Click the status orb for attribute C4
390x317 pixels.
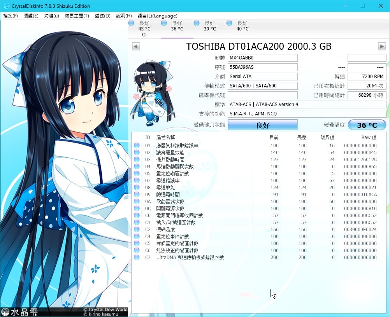click(137, 236)
